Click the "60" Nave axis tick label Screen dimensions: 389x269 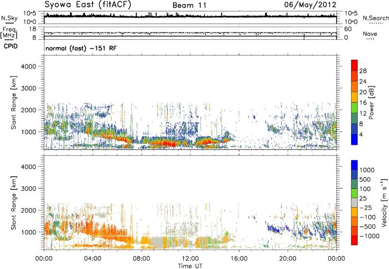348,29
